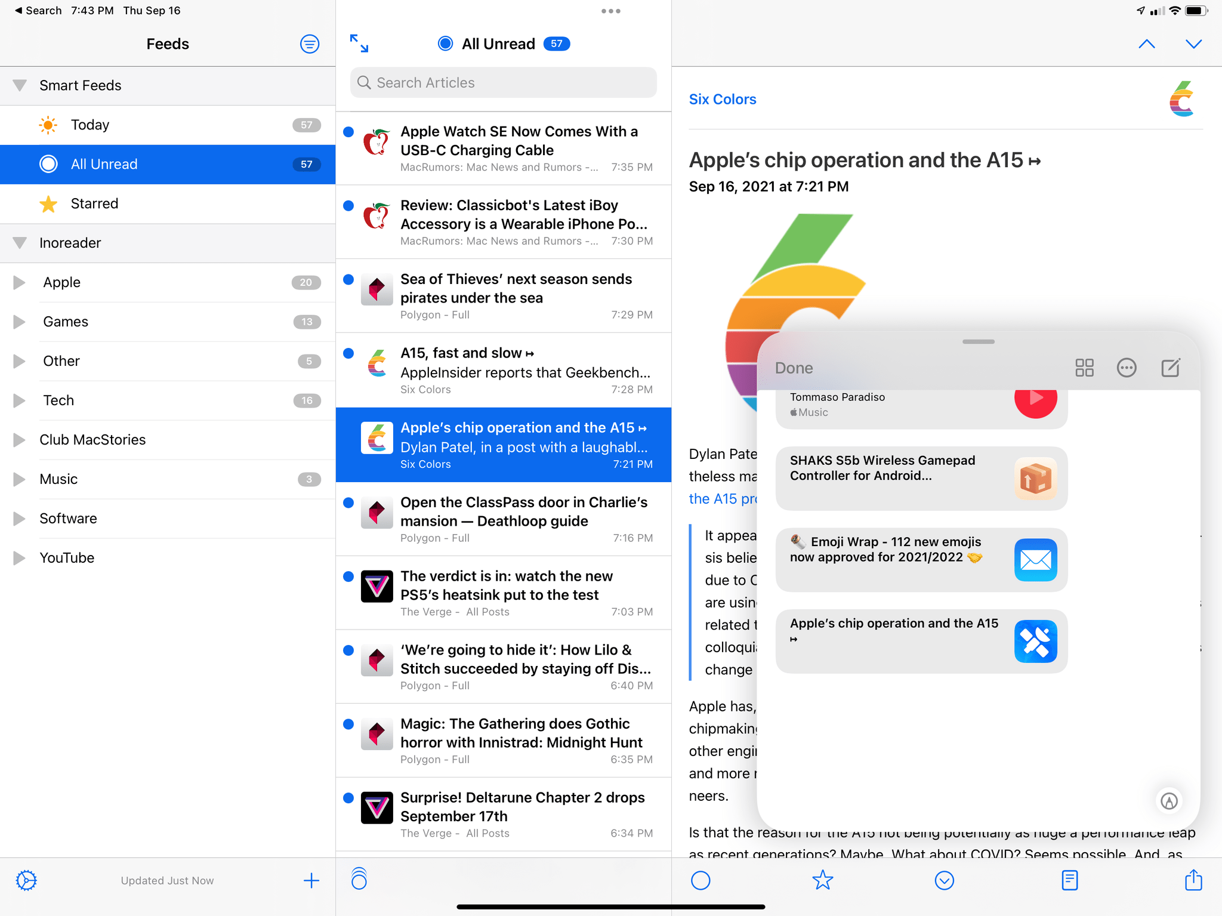The height and width of the screenshot is (916, 1222).
Task: Open Emoji Wrap link card in note
Action: (921, 560)
